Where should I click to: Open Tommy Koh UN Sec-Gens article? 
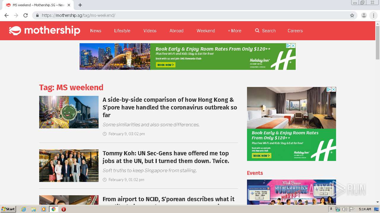point(166,157)
